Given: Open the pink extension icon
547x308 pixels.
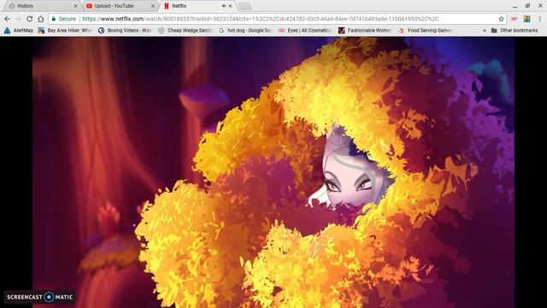Looking at the screenshot, I should pyautogui.click(x=514, y=19).
